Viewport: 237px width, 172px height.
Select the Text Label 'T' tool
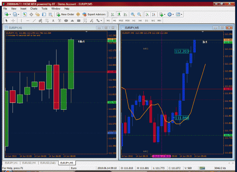click(60, 21)
